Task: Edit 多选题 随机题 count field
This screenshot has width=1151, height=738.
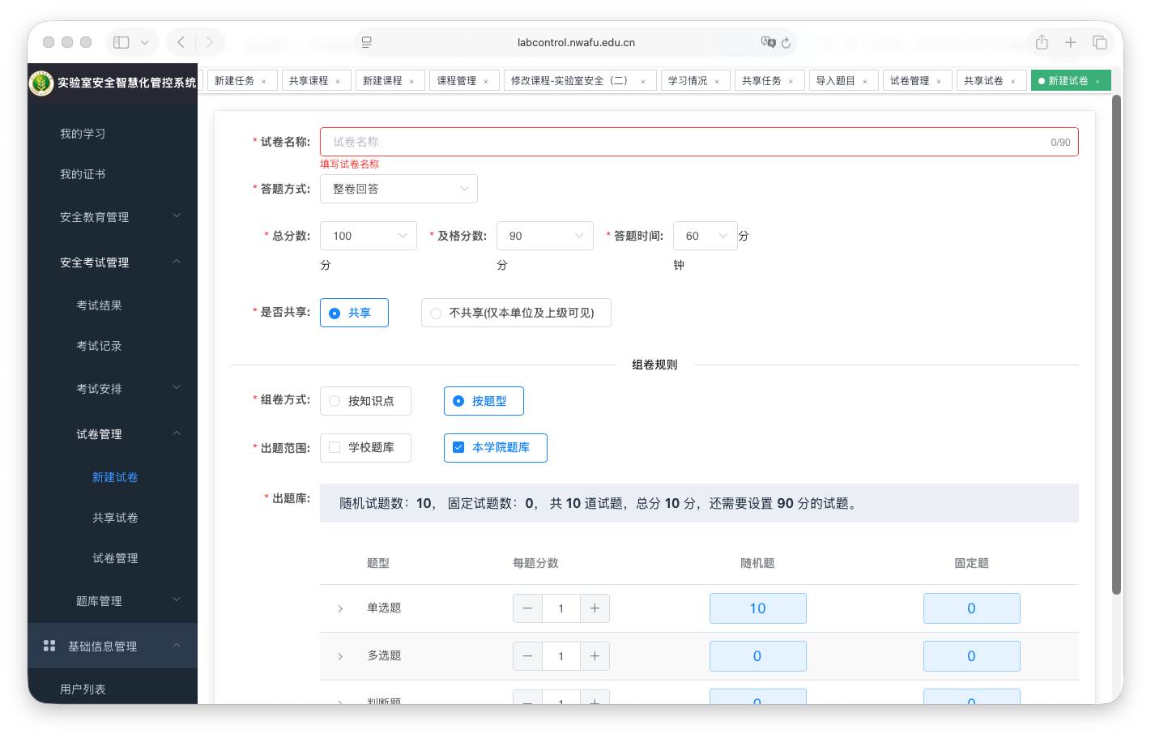Action: point(757,656)
